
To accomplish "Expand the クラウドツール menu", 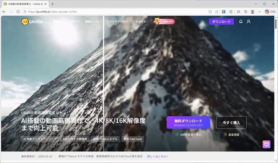I will coord(117,22).
